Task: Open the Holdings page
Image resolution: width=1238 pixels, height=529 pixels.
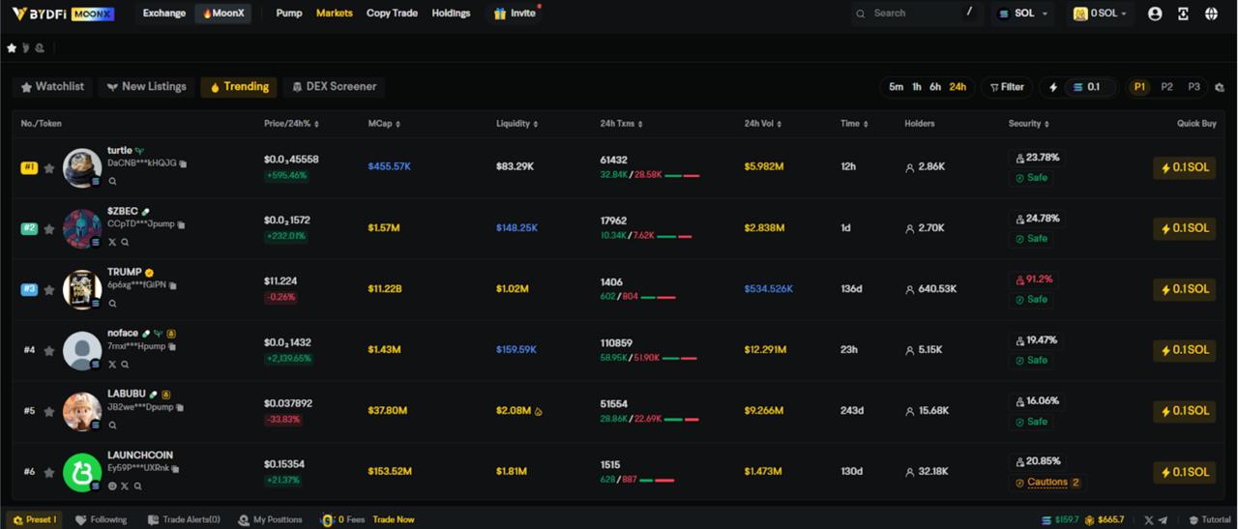Action: pos(451,14)
